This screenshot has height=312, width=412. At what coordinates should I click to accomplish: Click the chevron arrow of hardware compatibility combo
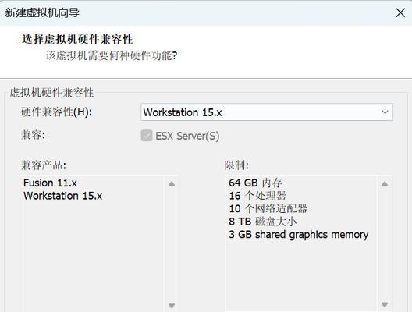tap(385, 112)
